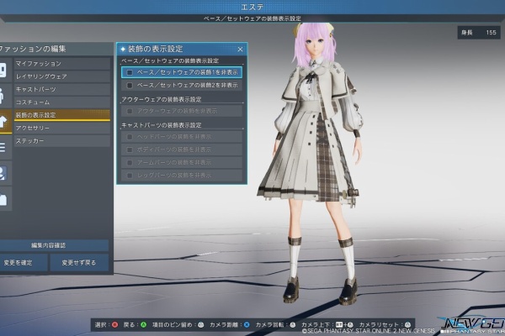Click the エステ title text

(x=252, y=7)
